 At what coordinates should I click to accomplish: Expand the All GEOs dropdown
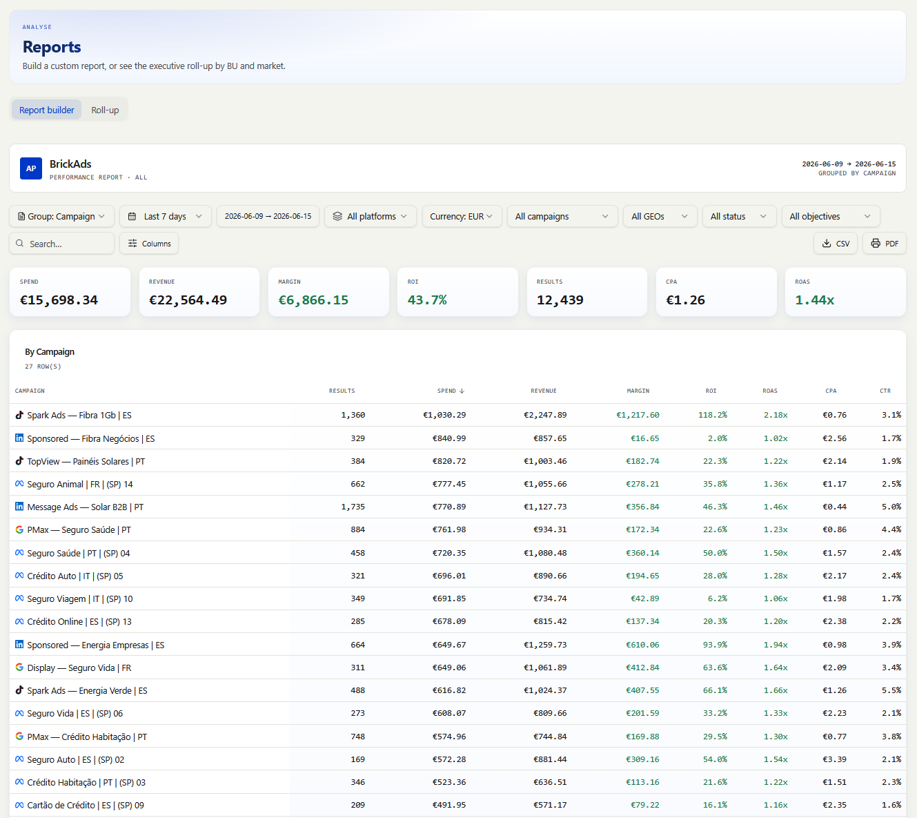click(660, 216)
